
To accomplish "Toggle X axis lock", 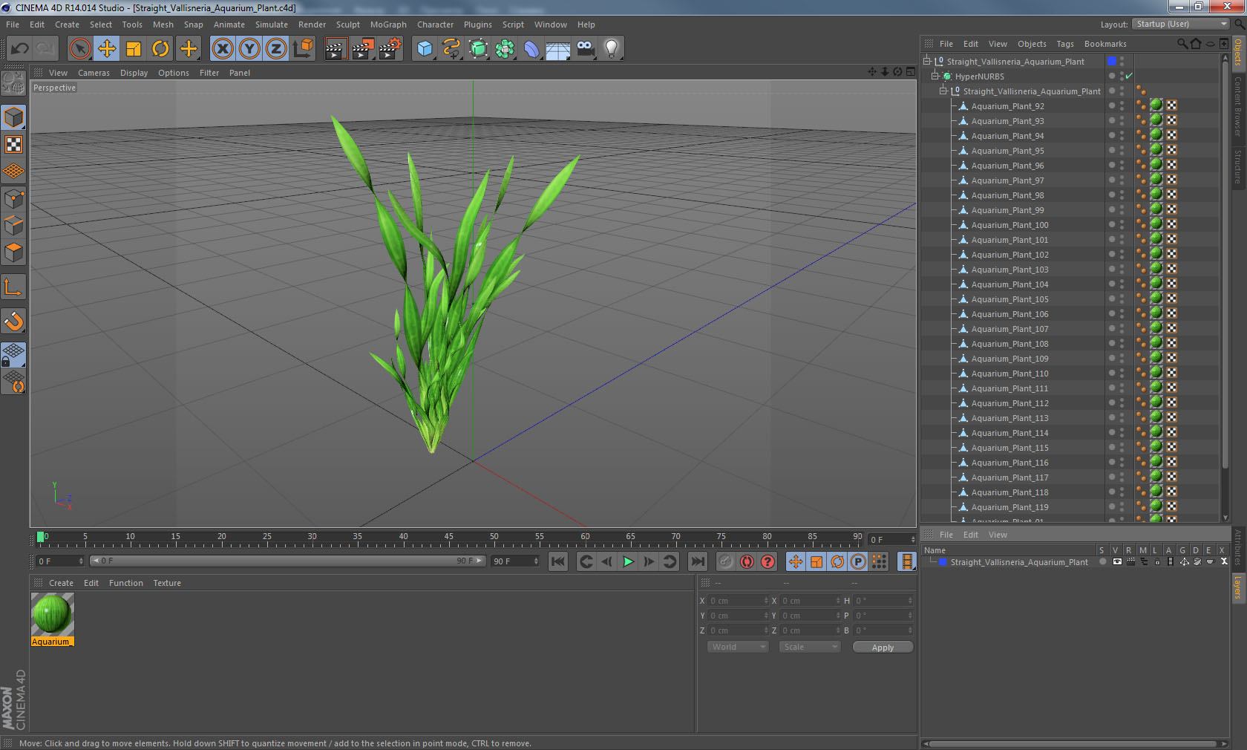I will tap(222, 49).
